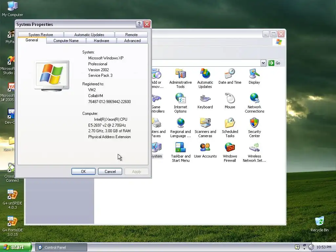Select CrossLoop Connect desktop shortcut
Viewport: 336px width, 252px height.
point(10,173)
